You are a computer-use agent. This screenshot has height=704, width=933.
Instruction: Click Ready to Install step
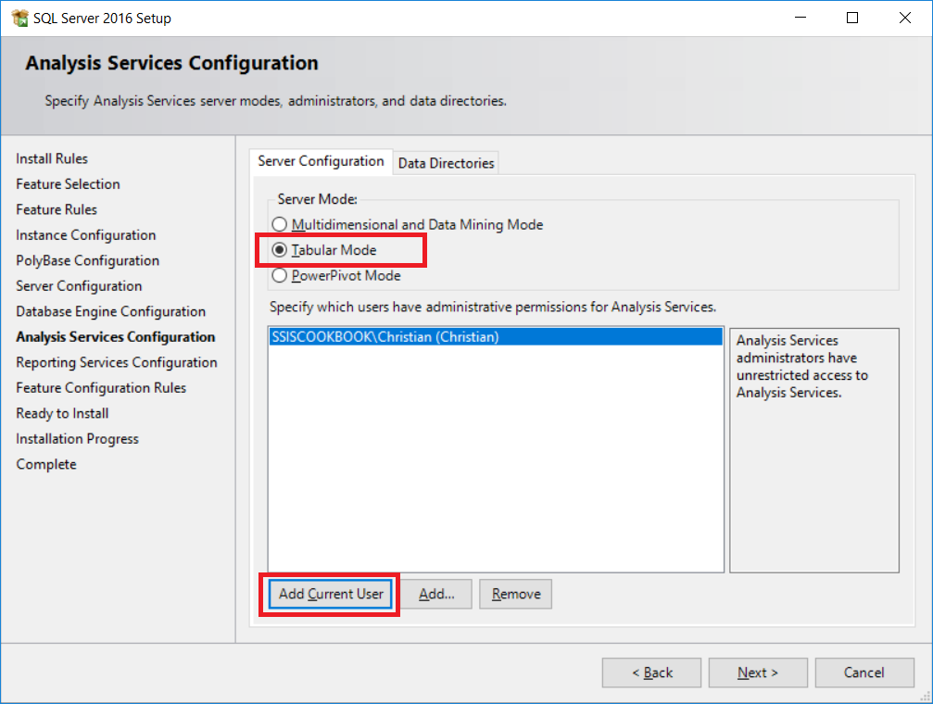62,413
